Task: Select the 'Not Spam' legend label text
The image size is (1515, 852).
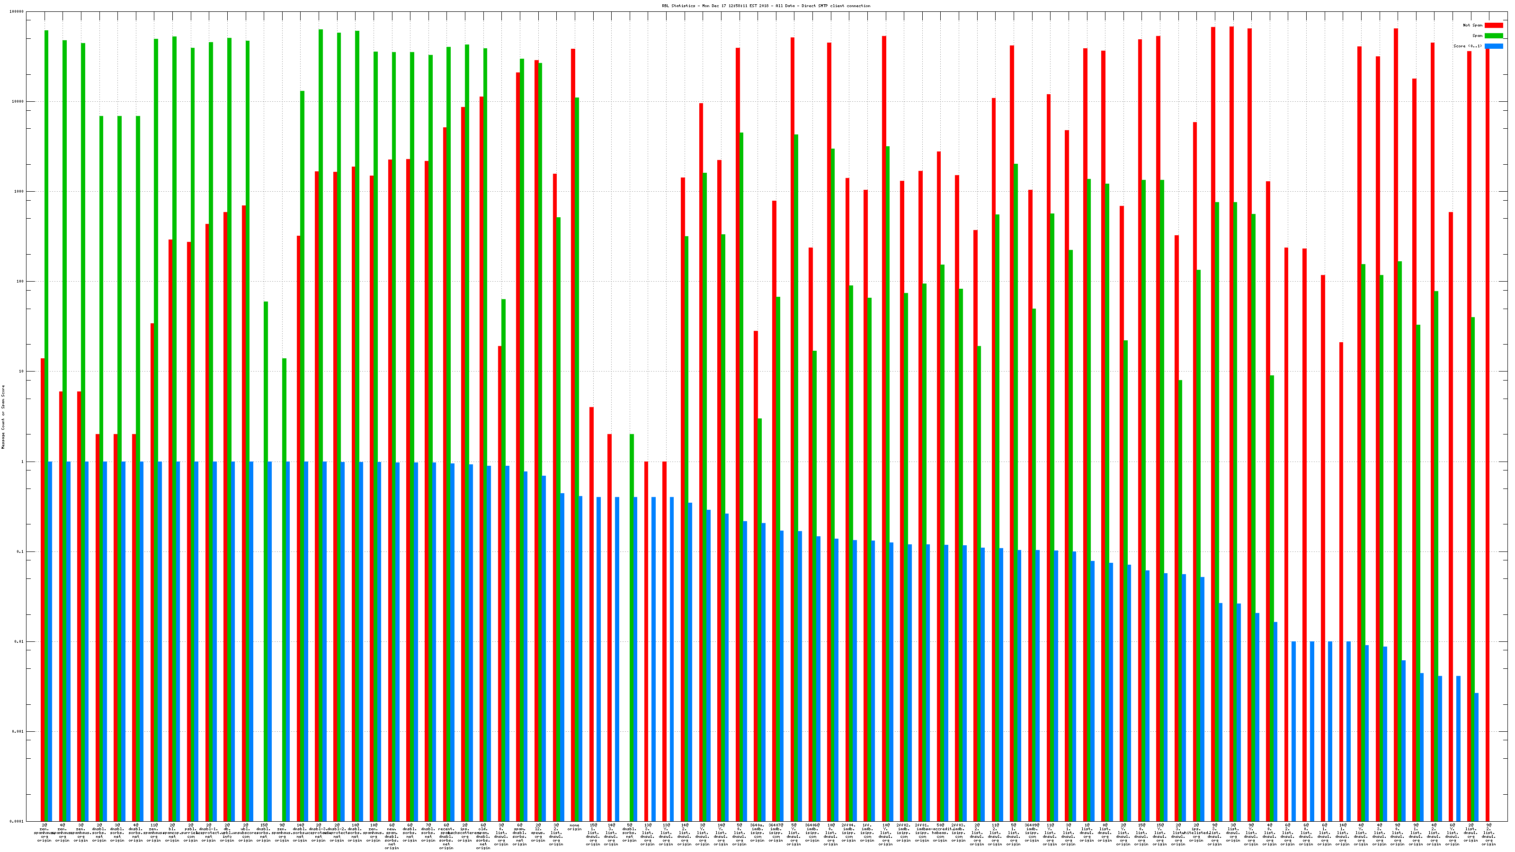Action: (x=1473, y=25)
